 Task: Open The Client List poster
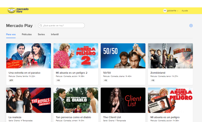coord(123,100)
